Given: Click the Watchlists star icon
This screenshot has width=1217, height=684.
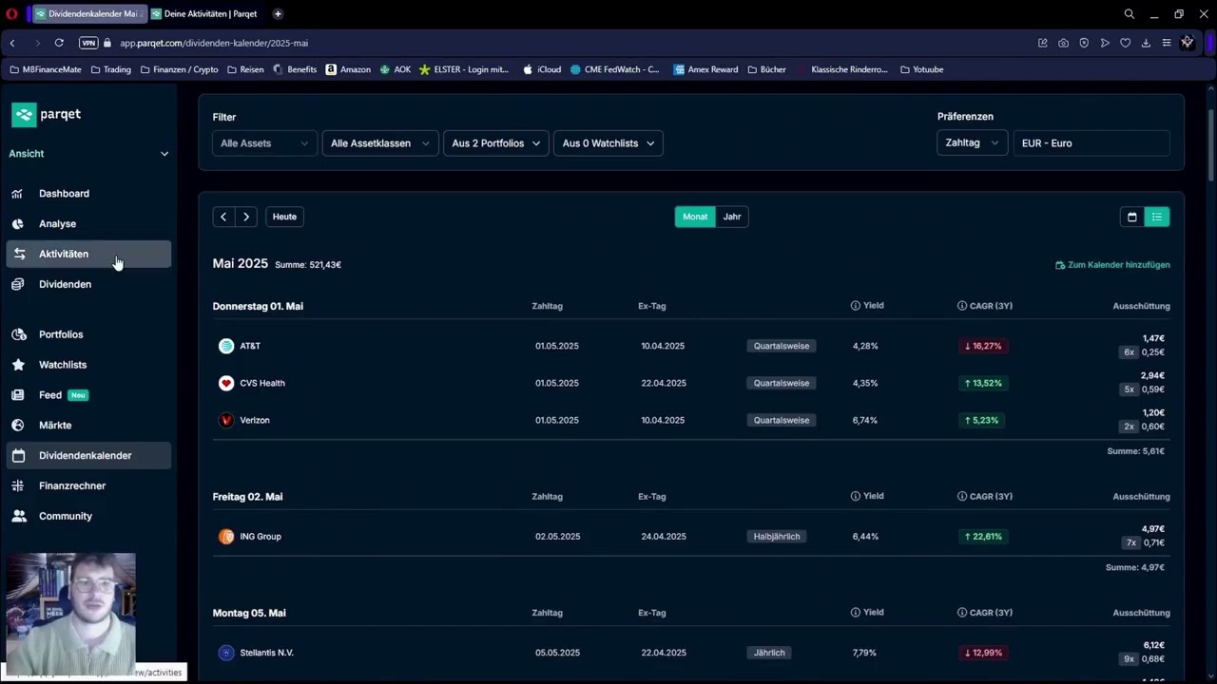Looking at the screenshot, I should tap(17, 365).
